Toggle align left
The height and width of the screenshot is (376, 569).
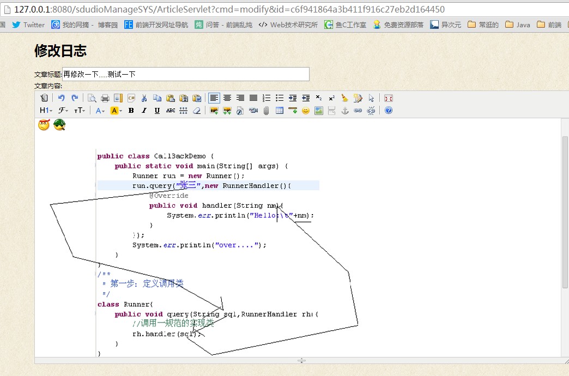tap(214, 98)
